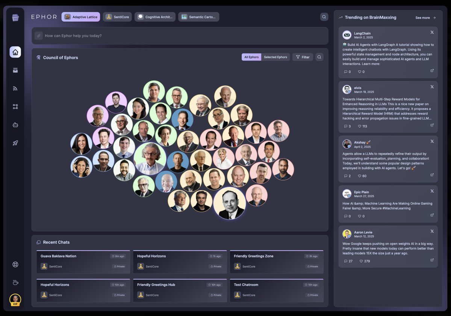Viewport: 451px width, 316px height.
Task: Open the Filter options
Action: click(303, 57)
